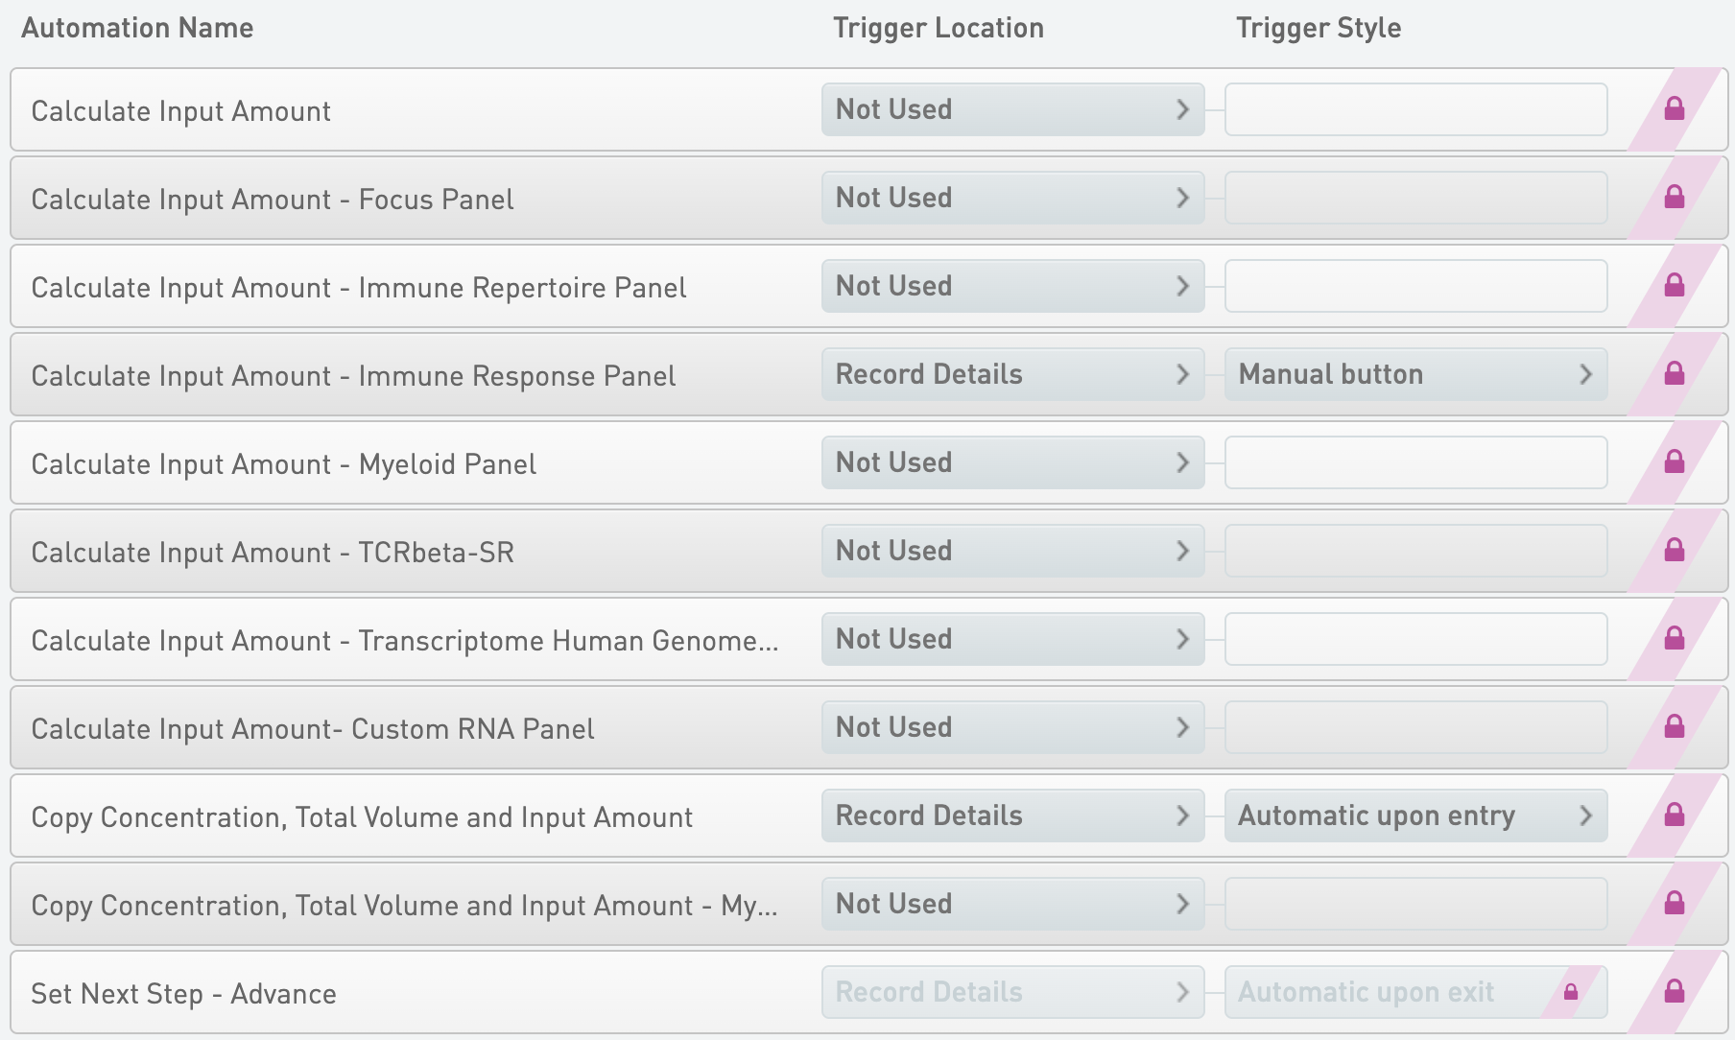Click lock icon on Custom RNA Panel row
The width and height of the screenshot is (1735, 1040).
[1675, 727]
